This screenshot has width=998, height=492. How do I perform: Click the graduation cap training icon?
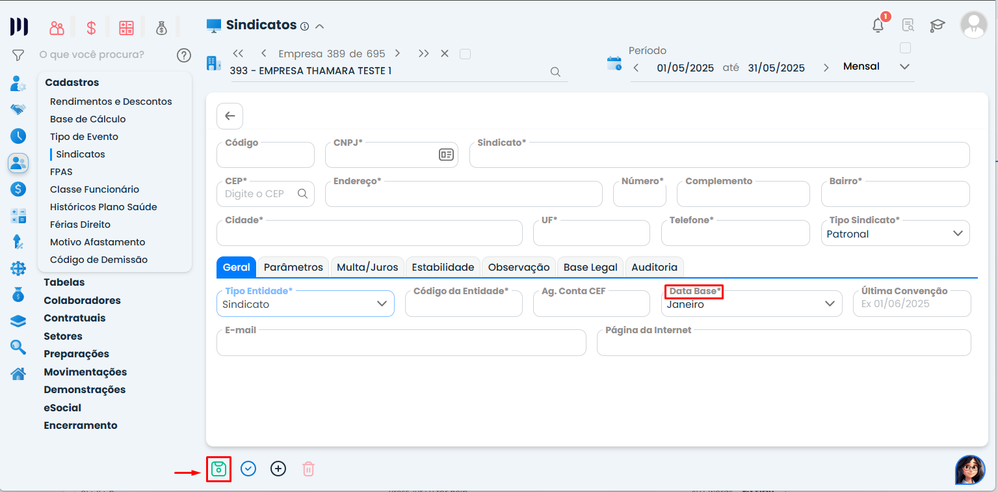(x=937, y=25)
